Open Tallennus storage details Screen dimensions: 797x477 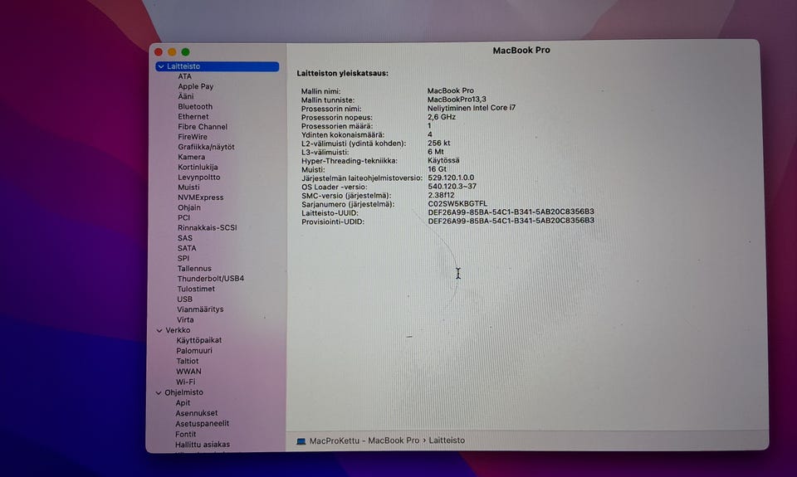pos(194,268)
